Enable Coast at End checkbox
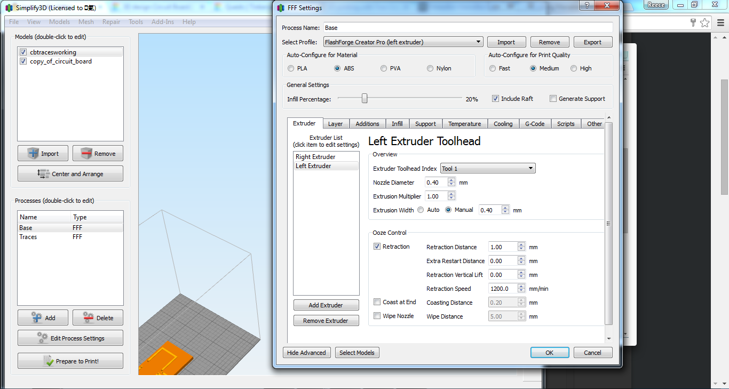The image size is (729, 389). pyautogui.click(x=377, y=302)
